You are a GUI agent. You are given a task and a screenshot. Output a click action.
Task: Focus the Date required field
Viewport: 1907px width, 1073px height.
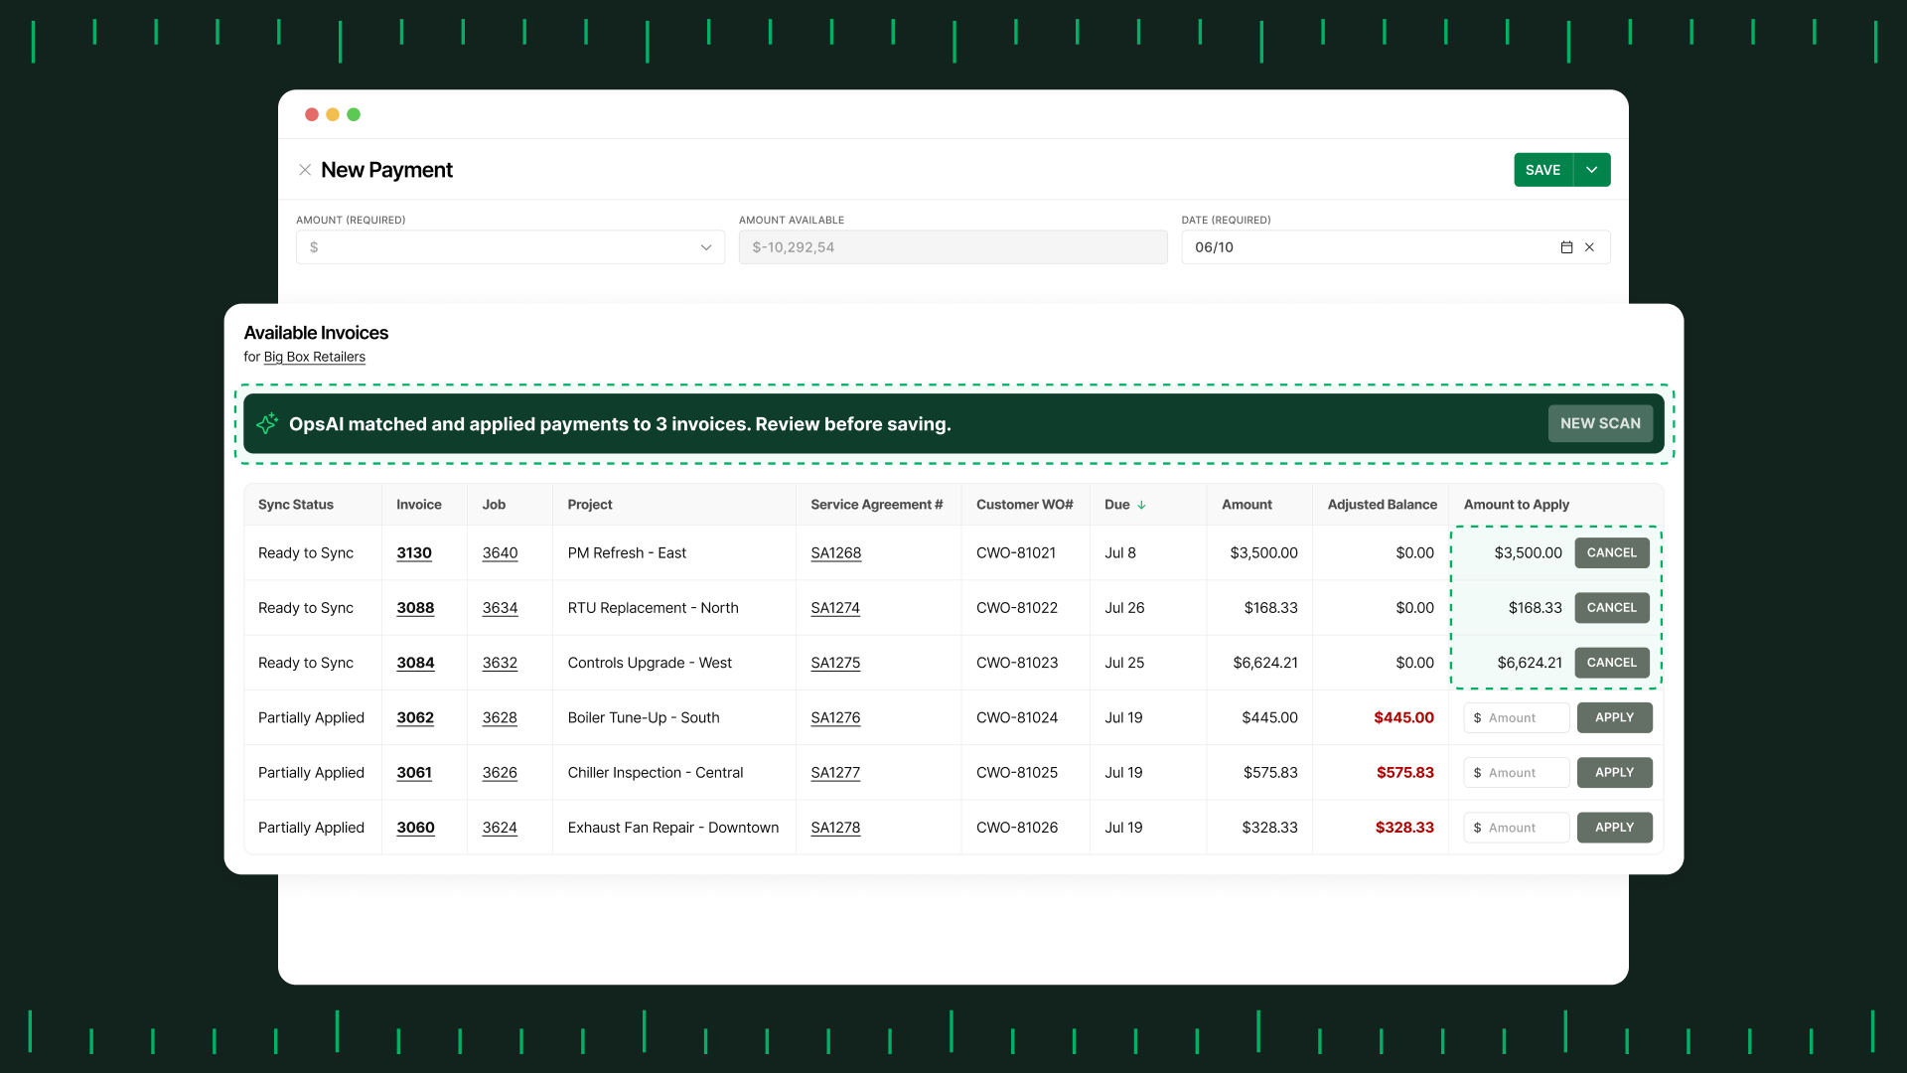click(1395, 247)
